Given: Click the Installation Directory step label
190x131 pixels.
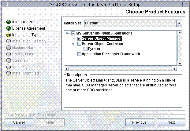Looking at the screenshot, I should click(29, 41).
